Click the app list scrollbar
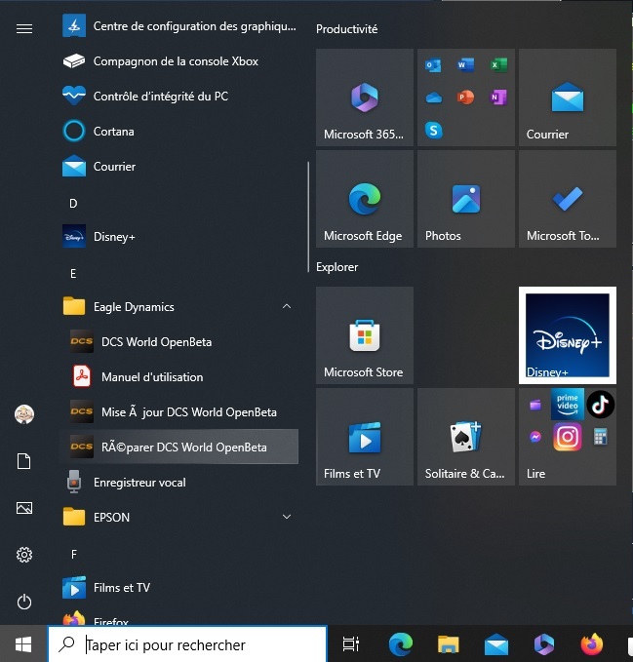Screen dimensions: 633x662 click(308, 217)
